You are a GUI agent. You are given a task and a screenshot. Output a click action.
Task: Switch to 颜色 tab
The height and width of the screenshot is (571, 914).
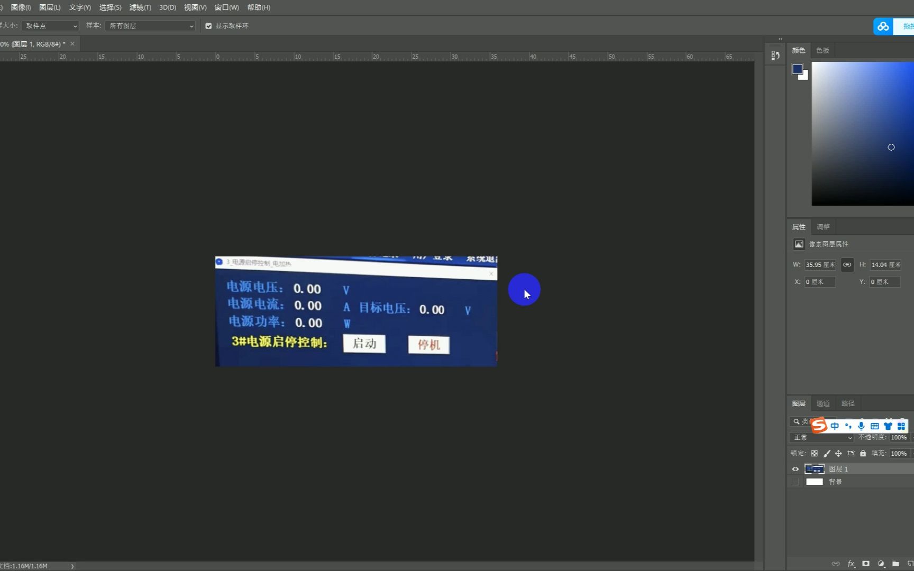tap(799, 51)
